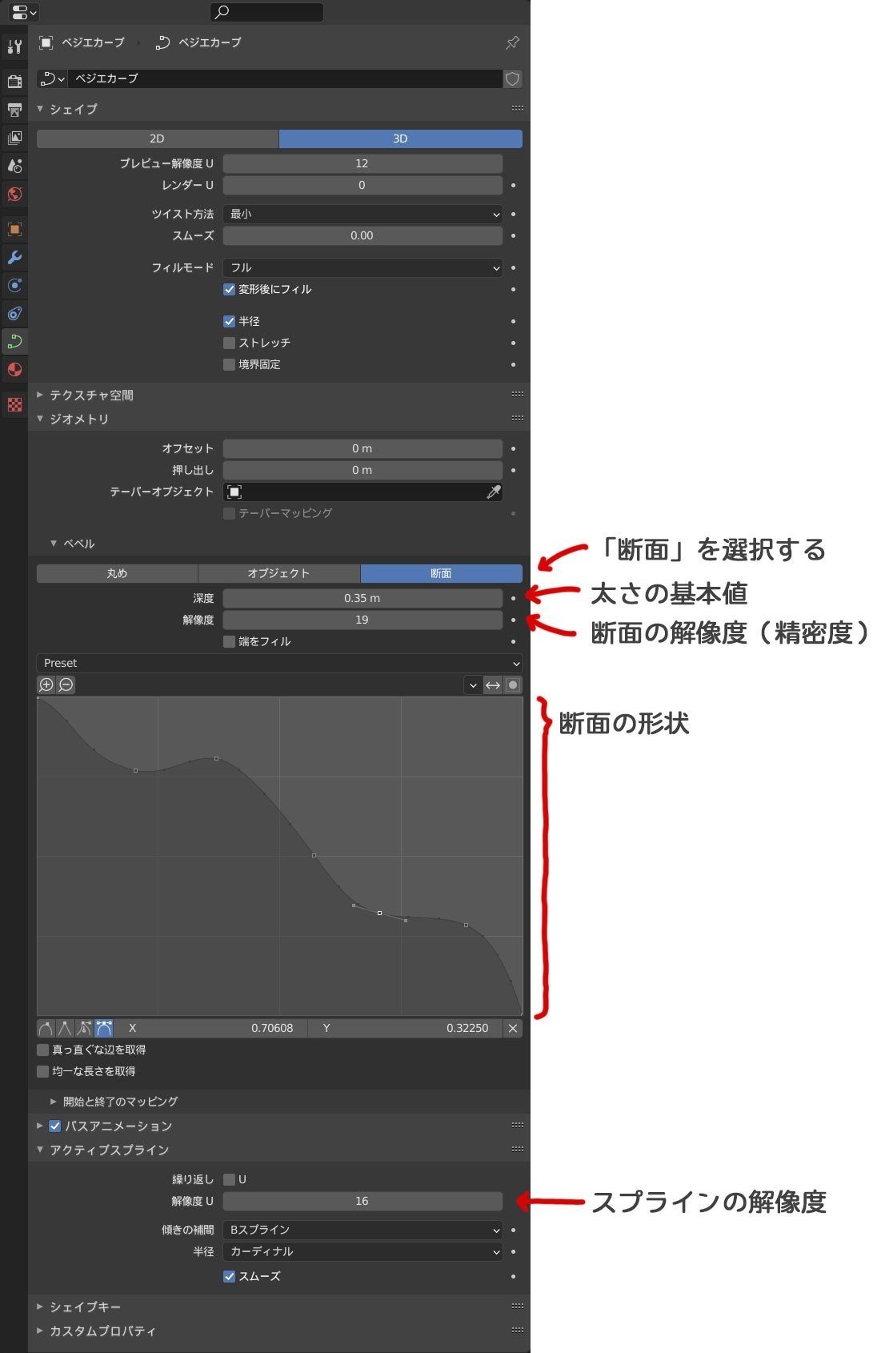The image size is (877, 1353).
Task: Uncheck the 半径 checkbox under Shape
Action: (x=229, y=321)
